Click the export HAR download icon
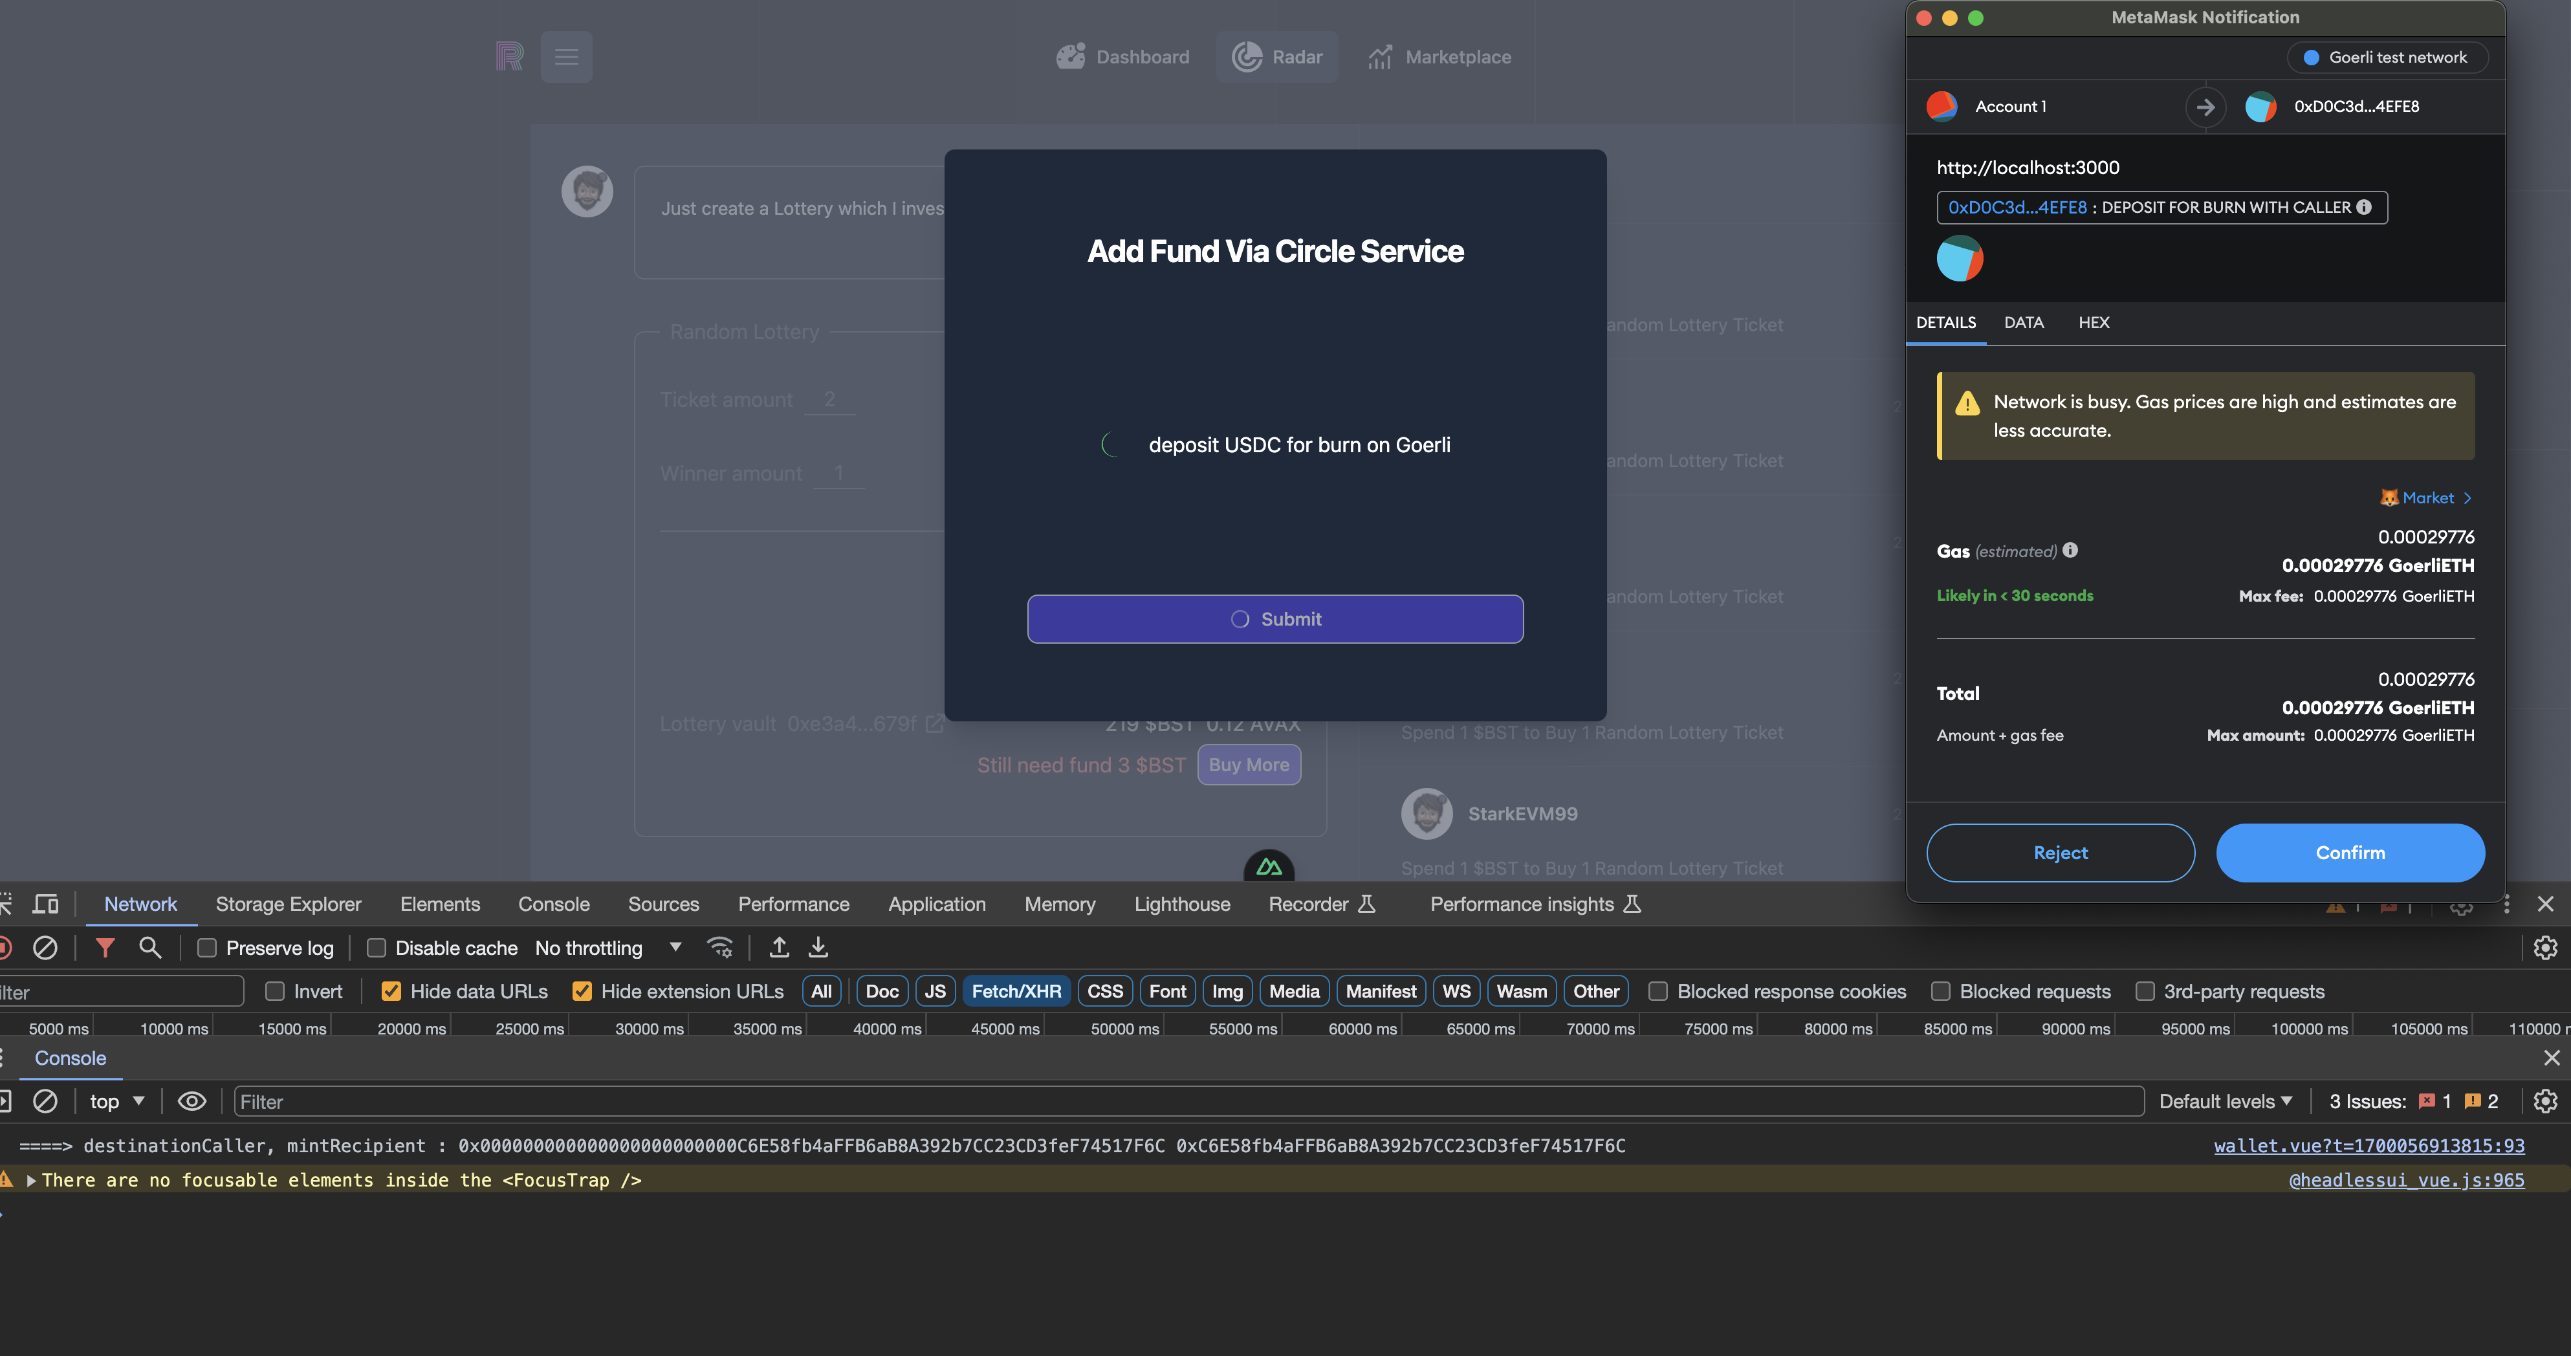Image resolution: width=2571 pixels, height=1356 pixels. pyautogui.click(x=818, y=948)
